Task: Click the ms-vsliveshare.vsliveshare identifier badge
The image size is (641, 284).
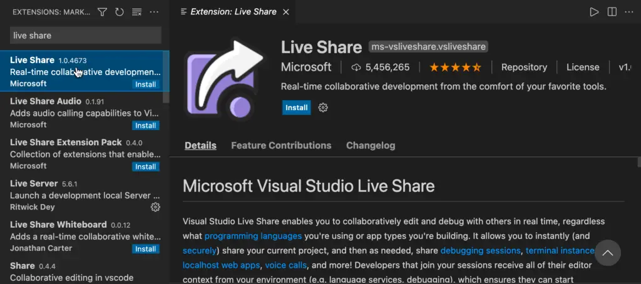Action: [x=428, y=46]
